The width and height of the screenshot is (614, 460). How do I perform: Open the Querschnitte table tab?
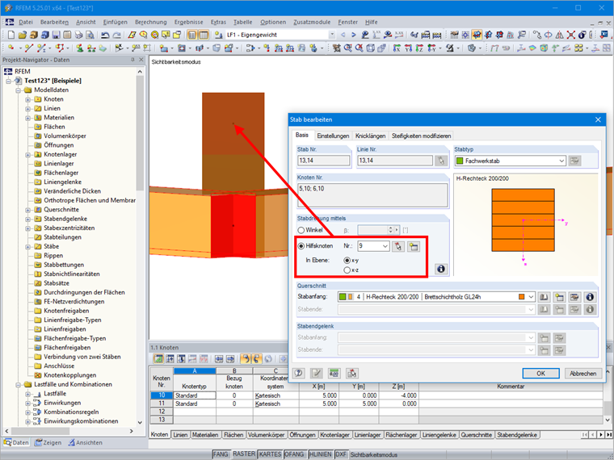pyautogui.click(x=477, y=435)
